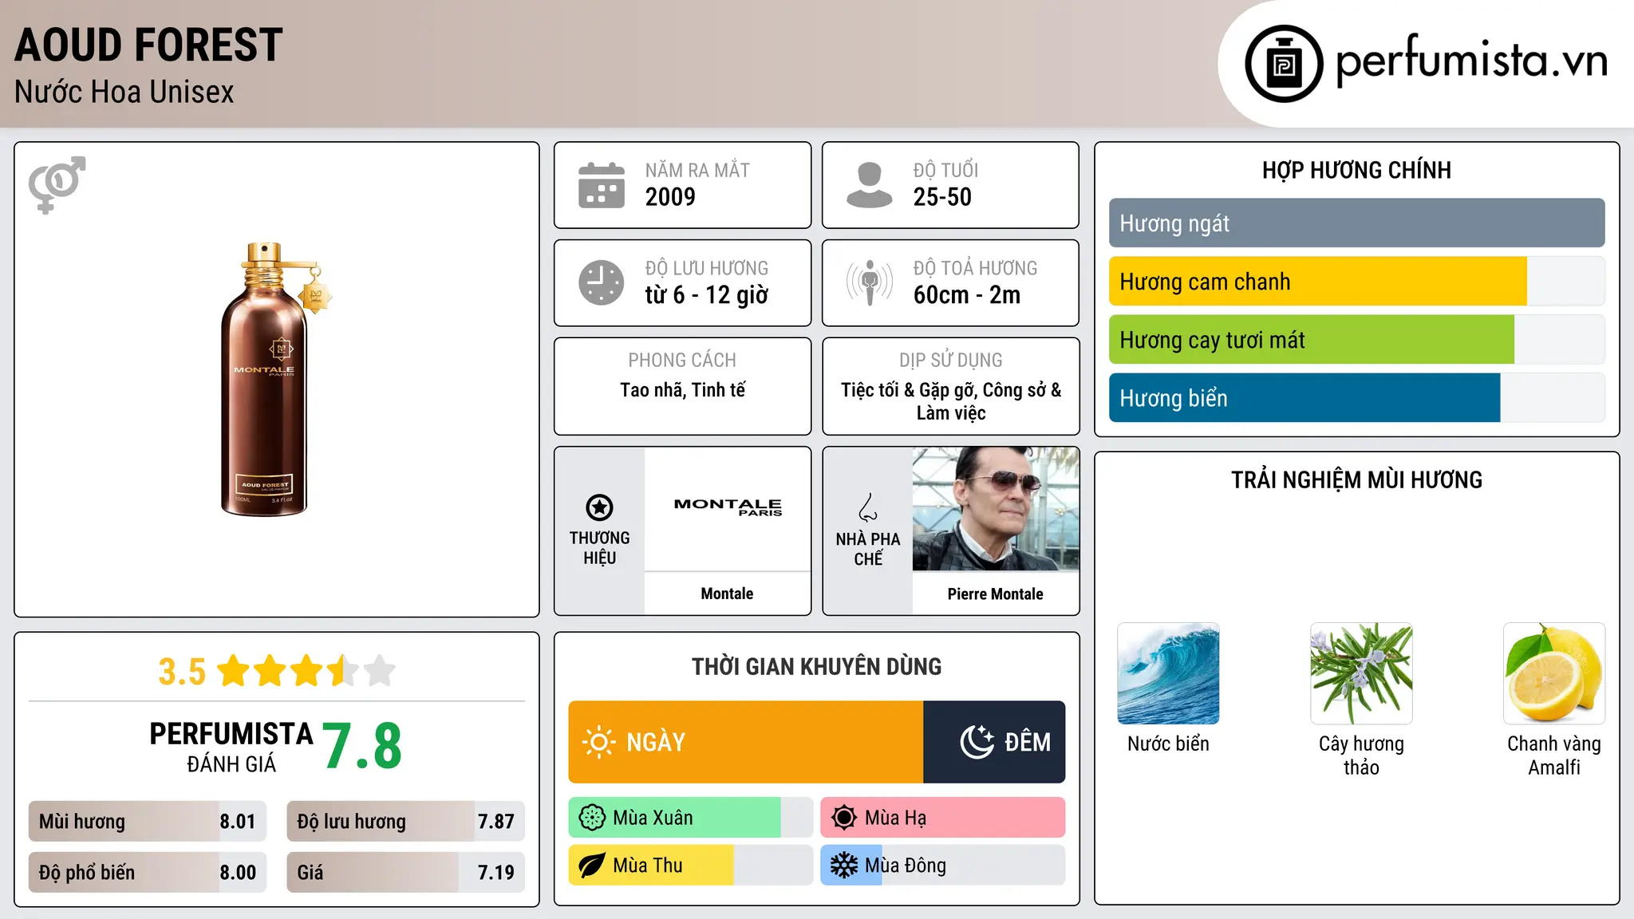
Task: Click the Giá 7.19 score bar
Action: click(x=405, y=873)
